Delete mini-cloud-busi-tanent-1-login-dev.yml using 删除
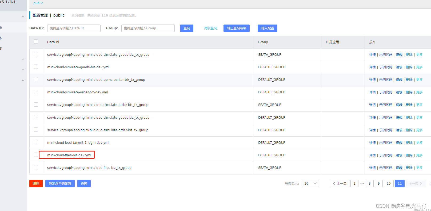Image resolution: width=431 pixels, height=211 pixels. 409,143
